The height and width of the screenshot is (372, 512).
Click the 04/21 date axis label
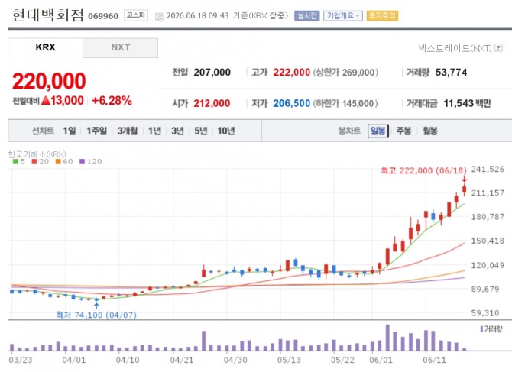(182, 360)
